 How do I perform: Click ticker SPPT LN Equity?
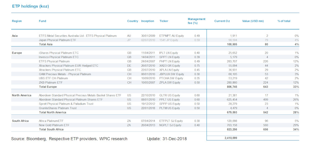click(169, 57)
